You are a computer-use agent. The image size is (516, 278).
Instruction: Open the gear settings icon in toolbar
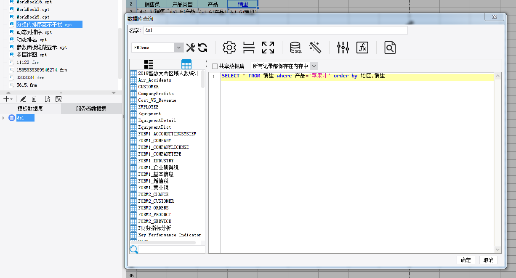click(x=229, y=48)
